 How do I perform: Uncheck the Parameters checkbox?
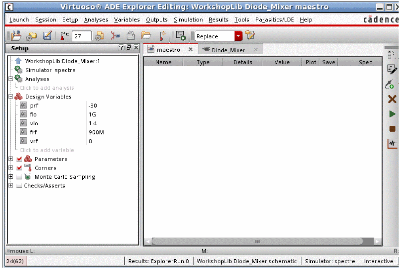(19, 159)
